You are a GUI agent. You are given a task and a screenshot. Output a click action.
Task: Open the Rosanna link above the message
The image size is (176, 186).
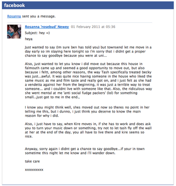(14, 16)
